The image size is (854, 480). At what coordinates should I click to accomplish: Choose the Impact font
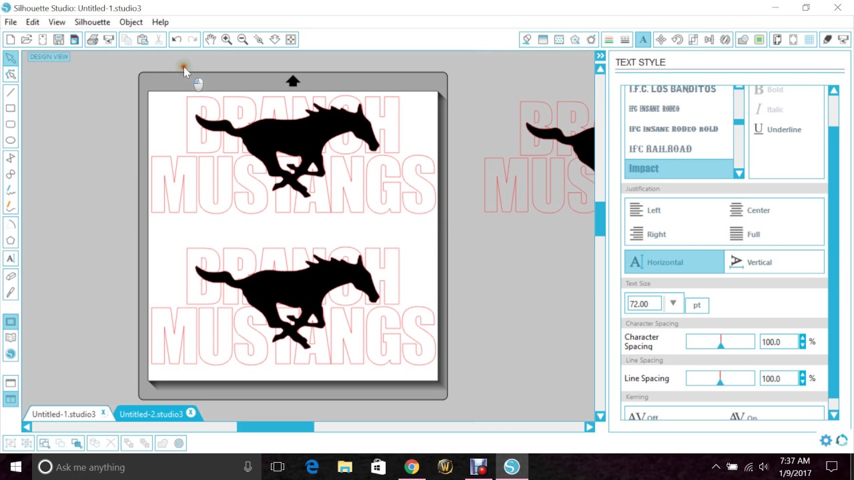679,169
